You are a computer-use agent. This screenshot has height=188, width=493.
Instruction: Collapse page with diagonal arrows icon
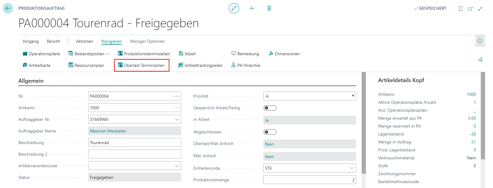[480, 9]
